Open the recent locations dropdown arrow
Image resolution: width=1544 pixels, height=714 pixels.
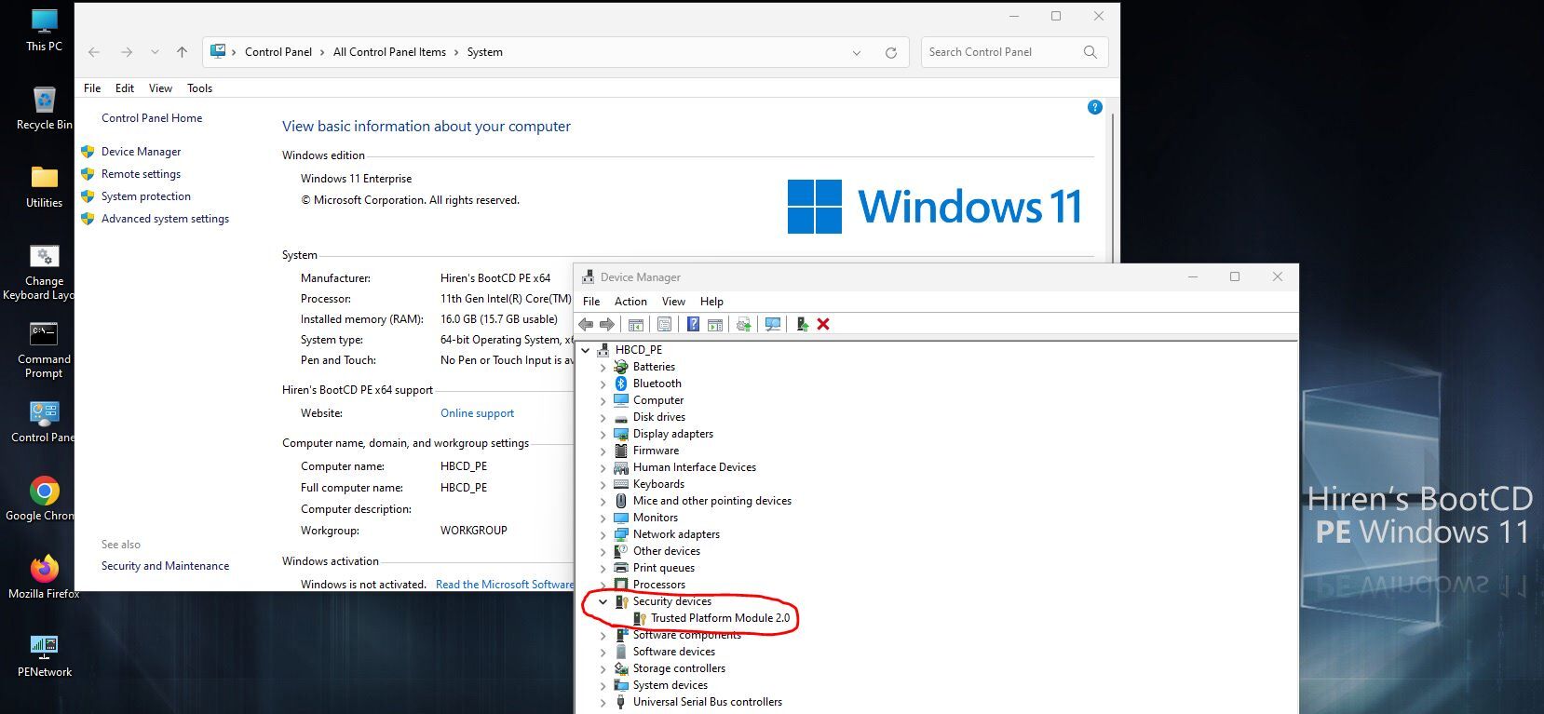click(155, 52)
